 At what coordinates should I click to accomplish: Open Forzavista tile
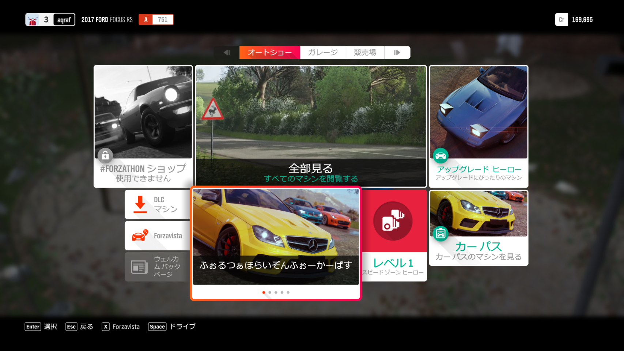(158, 236)
